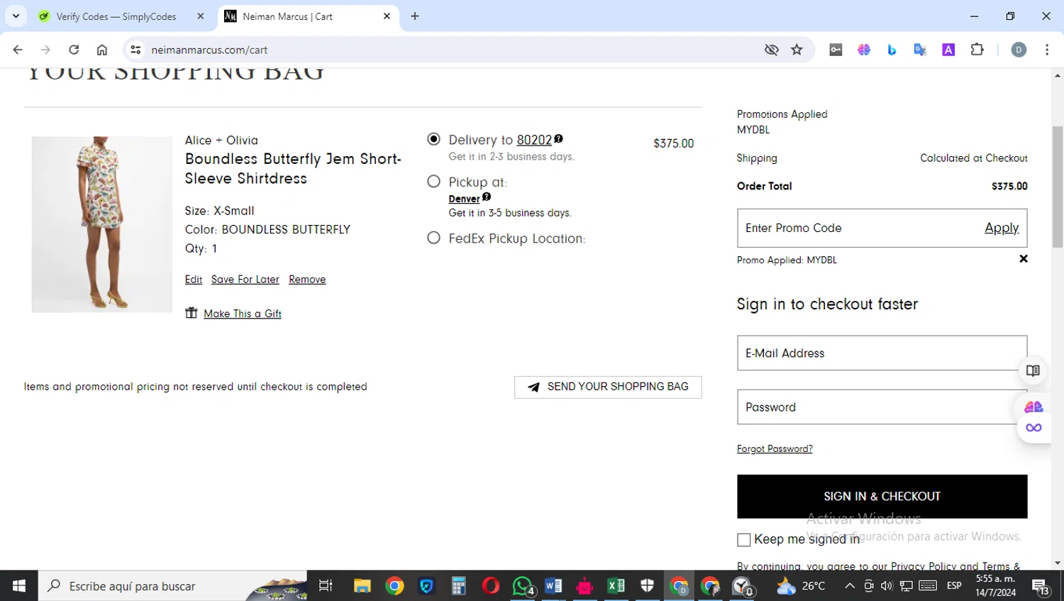The image size is (1064, 601).
Task: Click Make This a Gift link
Action: coord(243,314)
